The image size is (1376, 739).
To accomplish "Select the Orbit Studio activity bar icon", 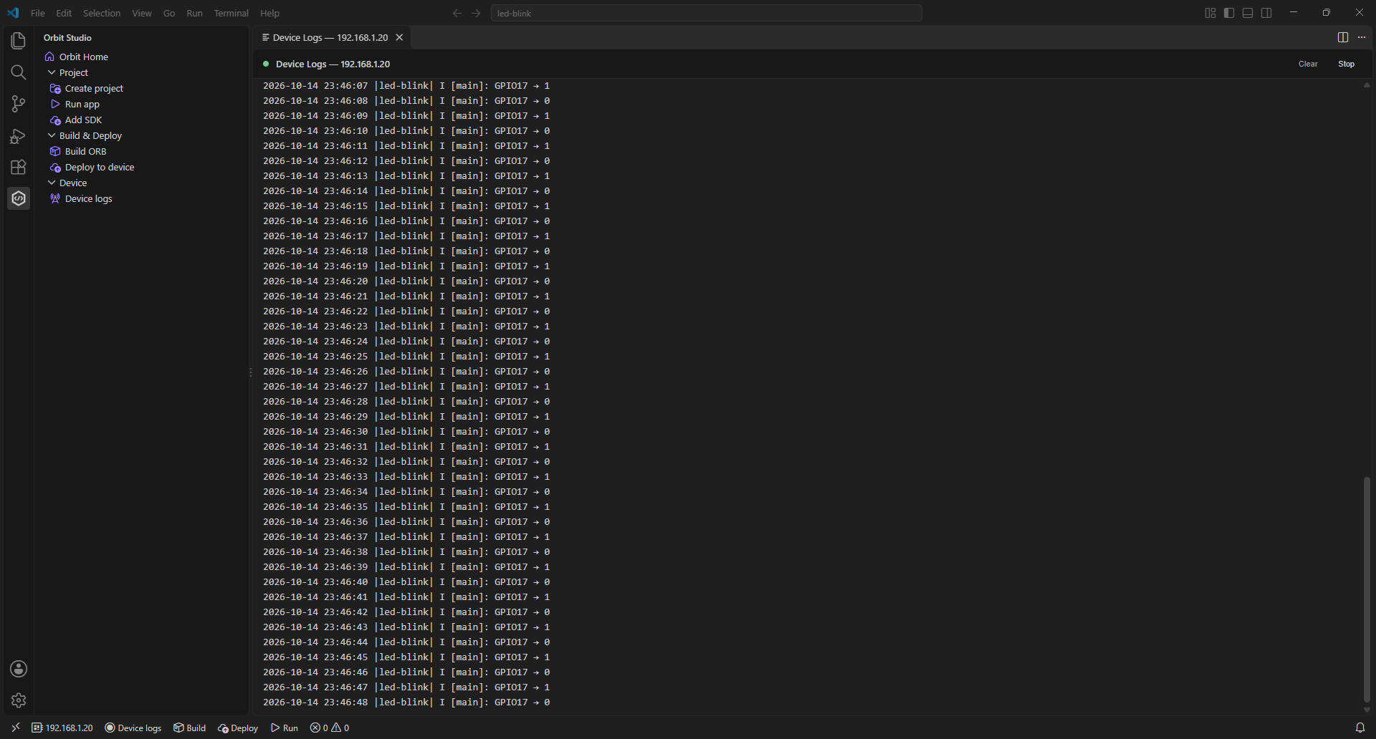I will pyautogui.click(x=19, y=198).
